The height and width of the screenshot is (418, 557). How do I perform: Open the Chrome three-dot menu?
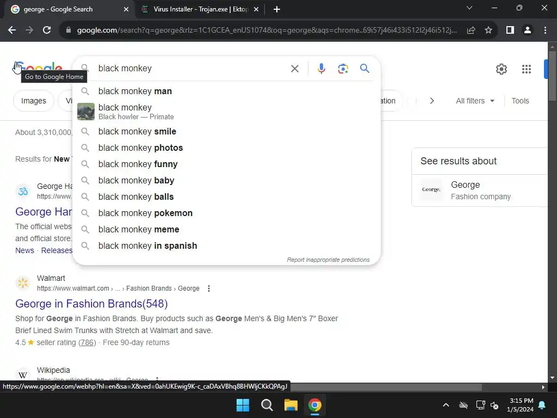(545, 30)
